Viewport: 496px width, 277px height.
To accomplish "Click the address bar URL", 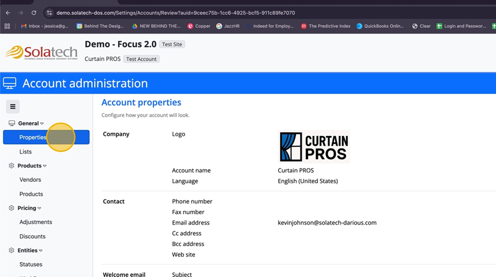I will coord(176,13).
